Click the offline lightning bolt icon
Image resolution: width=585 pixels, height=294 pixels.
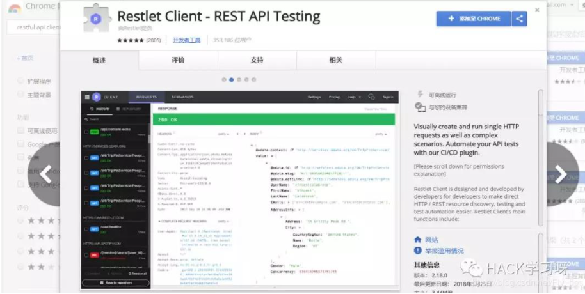(420, 95)
